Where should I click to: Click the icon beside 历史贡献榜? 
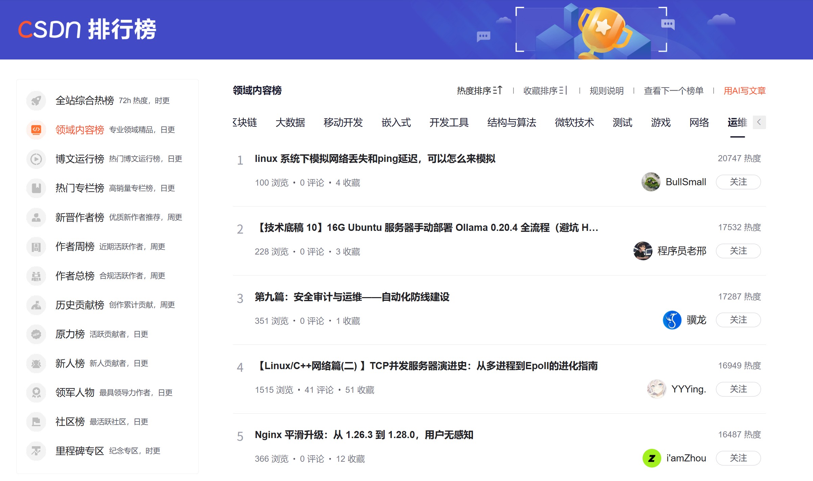(36, 305)
